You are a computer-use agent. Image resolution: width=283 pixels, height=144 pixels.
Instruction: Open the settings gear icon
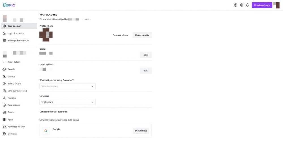pos(241,5)
